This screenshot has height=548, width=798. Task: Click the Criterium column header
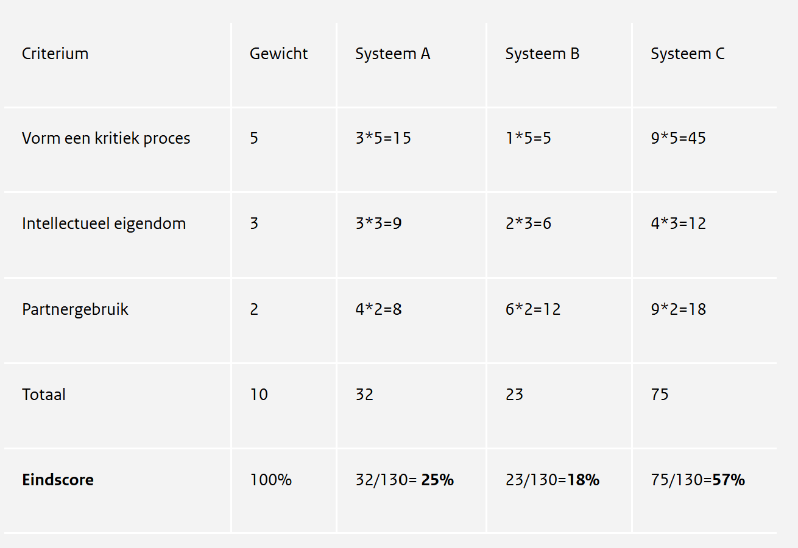click(x=55, y=54)
